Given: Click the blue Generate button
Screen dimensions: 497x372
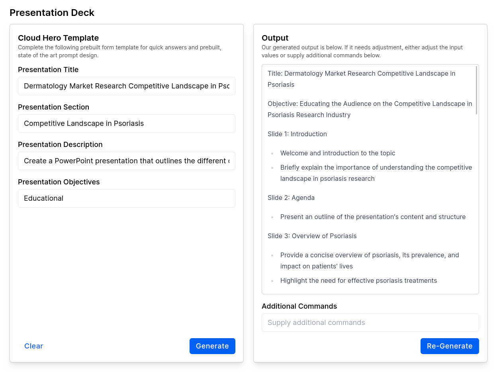Looking at the screenshot, I should click(x=212, y=346).
